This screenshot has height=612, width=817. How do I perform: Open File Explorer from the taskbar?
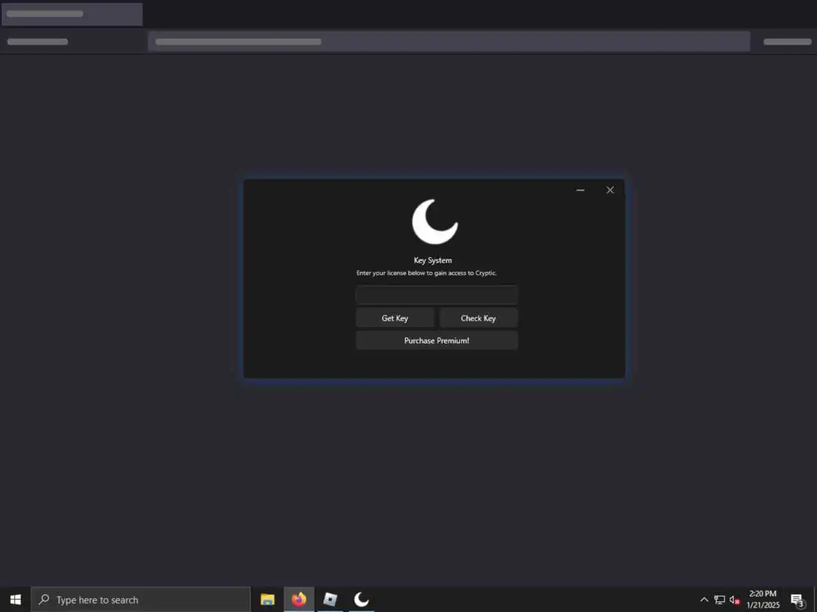[267, 599]
